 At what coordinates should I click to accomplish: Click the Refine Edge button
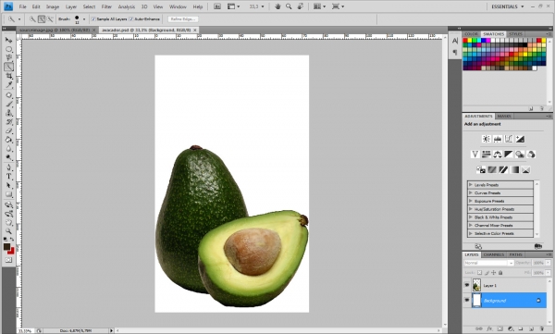coord(183,19)
